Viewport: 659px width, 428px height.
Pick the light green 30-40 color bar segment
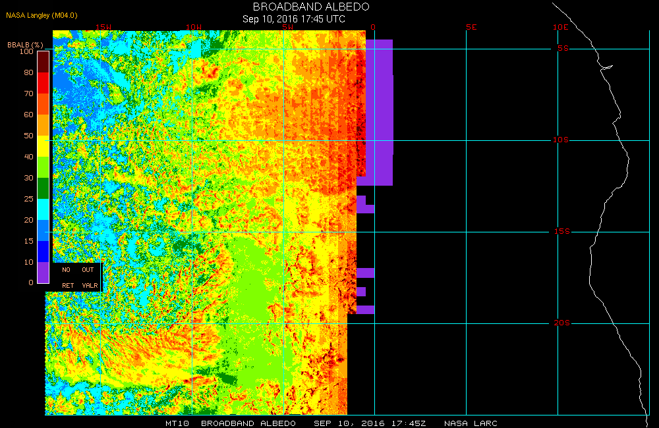pos(43,167)
